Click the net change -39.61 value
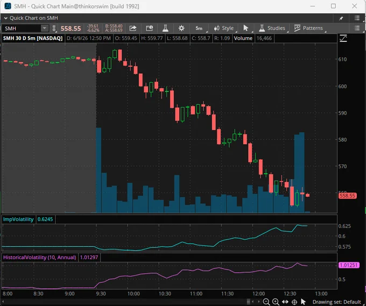The height and width of the screenshot is (306, 366). 93,26
